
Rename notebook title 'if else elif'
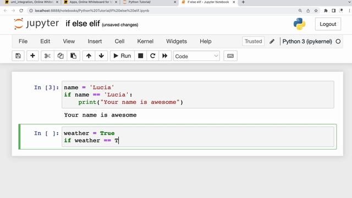(x=82, y=23)
